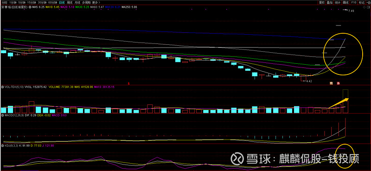Click the MA settings circle icon
The height and width of the screenshot is (171, 371).
pyautogui.click(x=30, y=7)
